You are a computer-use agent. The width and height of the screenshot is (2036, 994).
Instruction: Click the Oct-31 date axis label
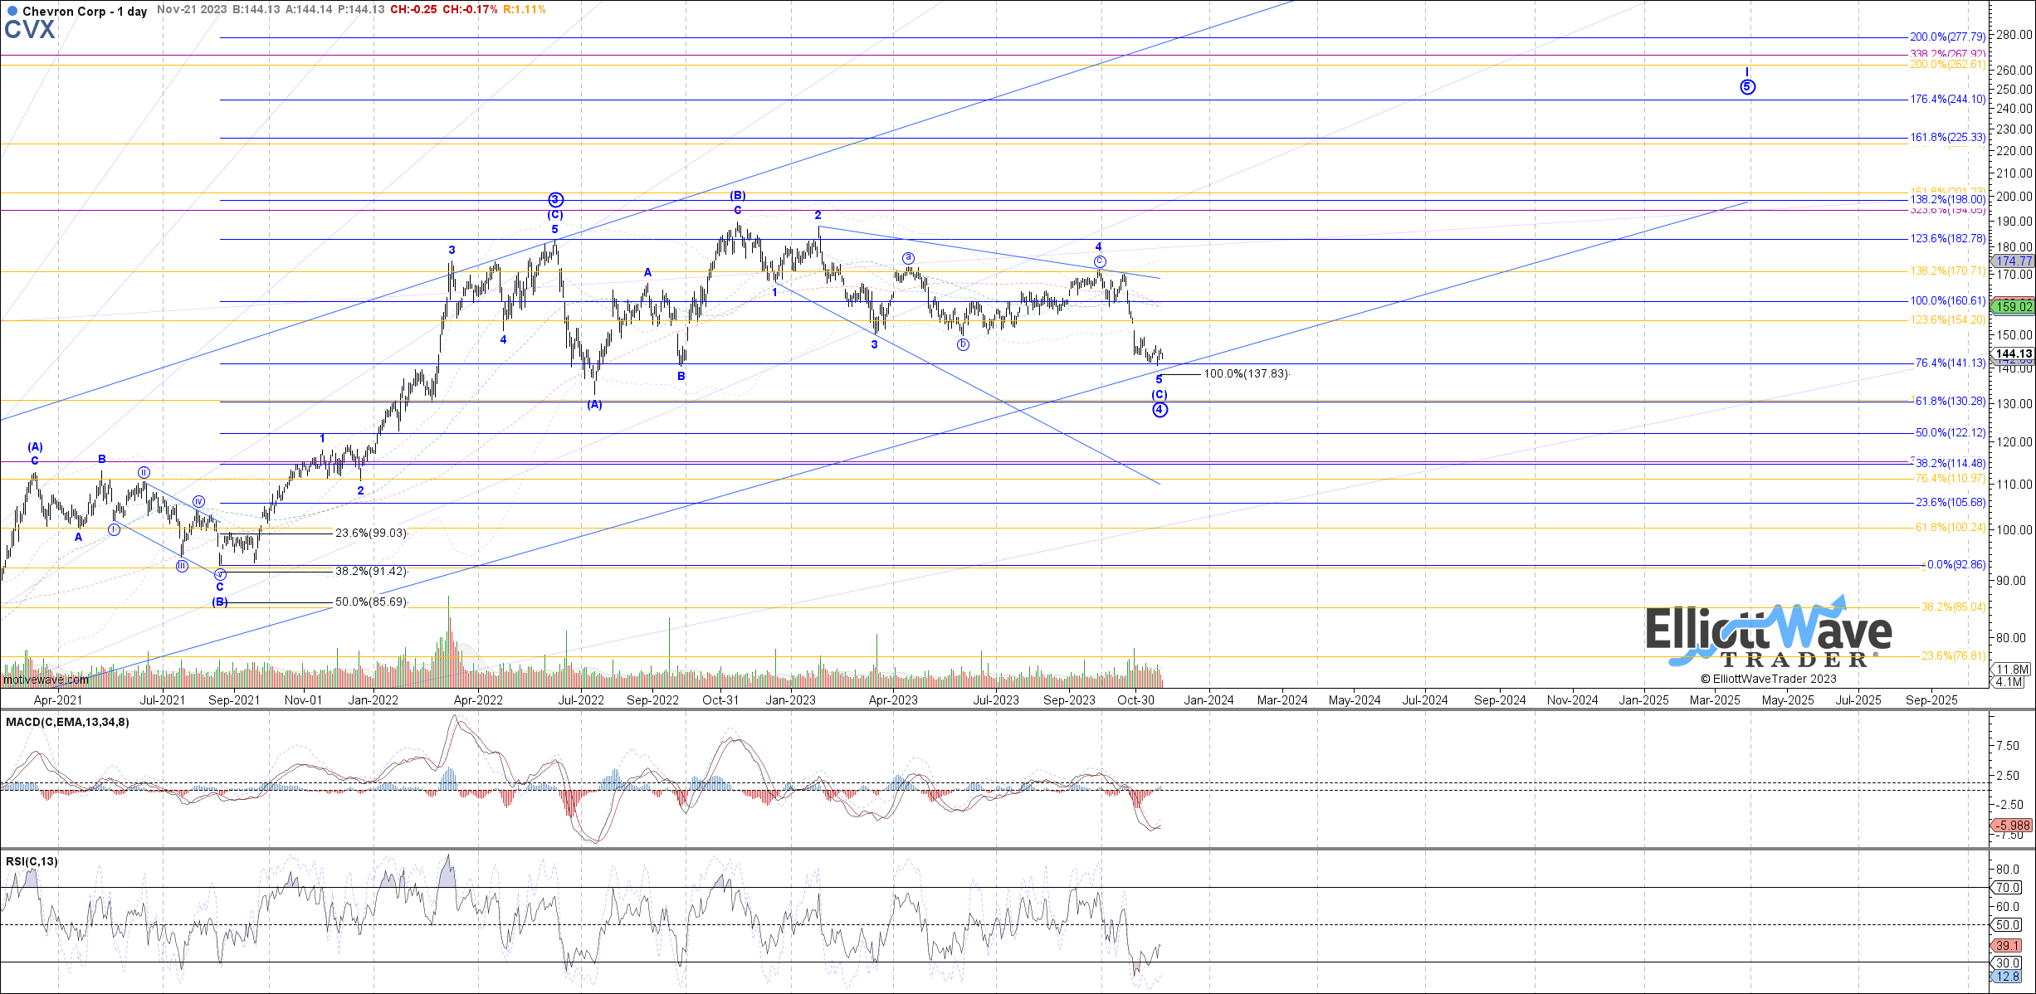coord(720,700)
